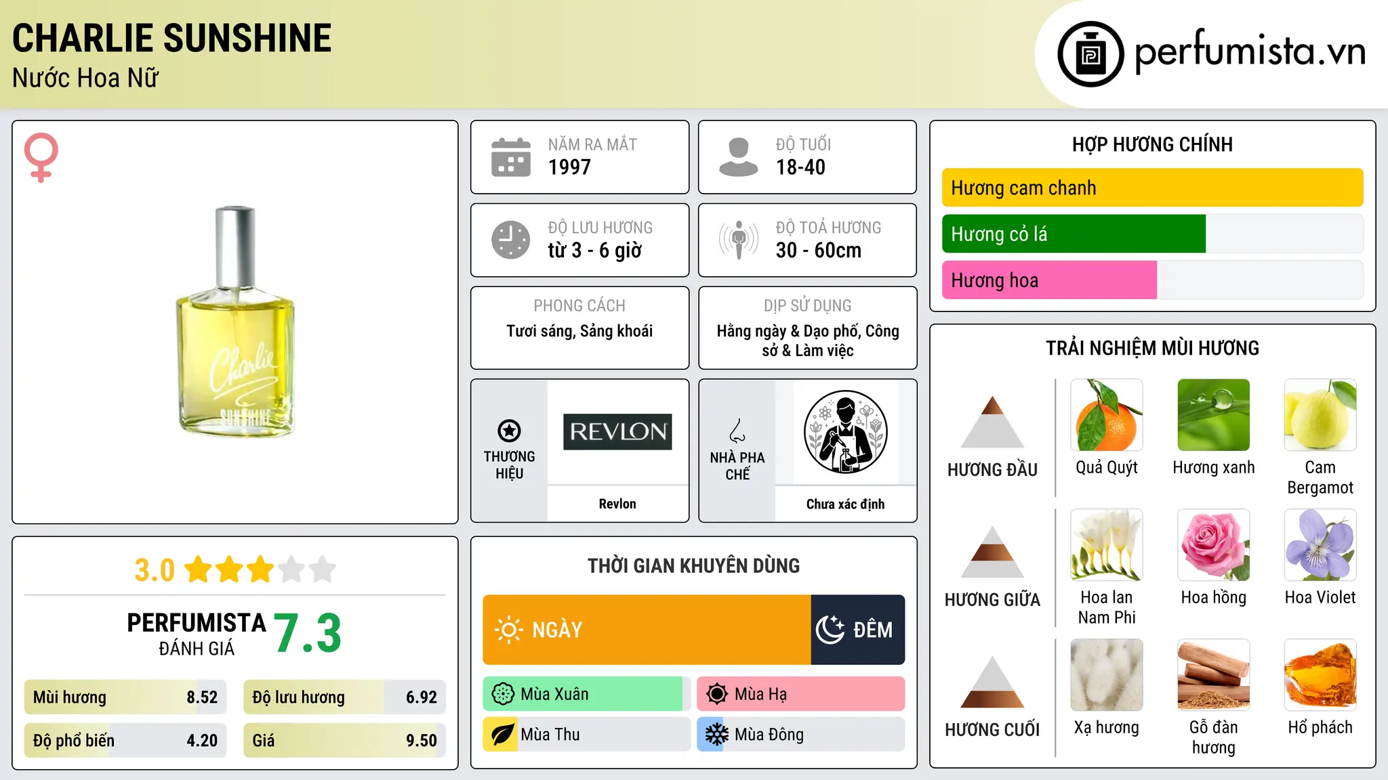Click the Gỗ đàn hương sandalwood image
1388x780 pixels.
point(1214,675)
